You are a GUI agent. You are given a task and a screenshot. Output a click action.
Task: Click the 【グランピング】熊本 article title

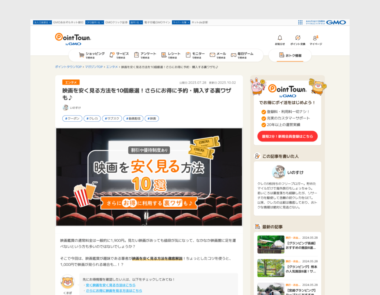pyautogui.click(x=301, y=269)
